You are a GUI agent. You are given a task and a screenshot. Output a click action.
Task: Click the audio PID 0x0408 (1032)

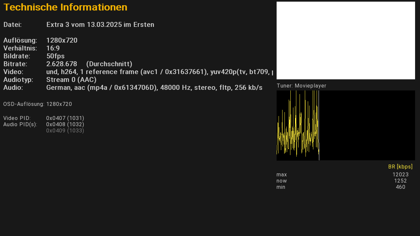tap(65, 125)
